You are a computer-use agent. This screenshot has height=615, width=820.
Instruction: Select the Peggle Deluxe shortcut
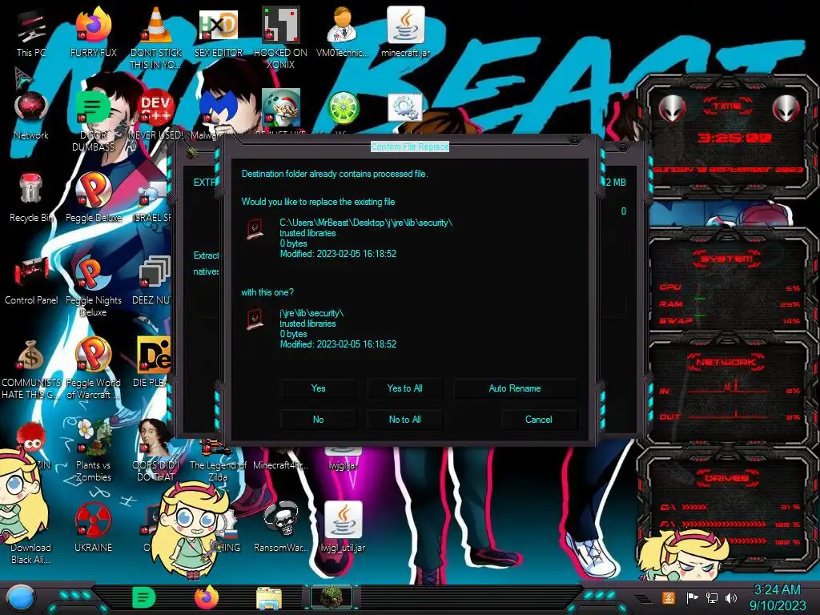[94, 198]
